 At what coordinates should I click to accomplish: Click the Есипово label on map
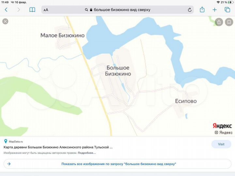[186, 101]
